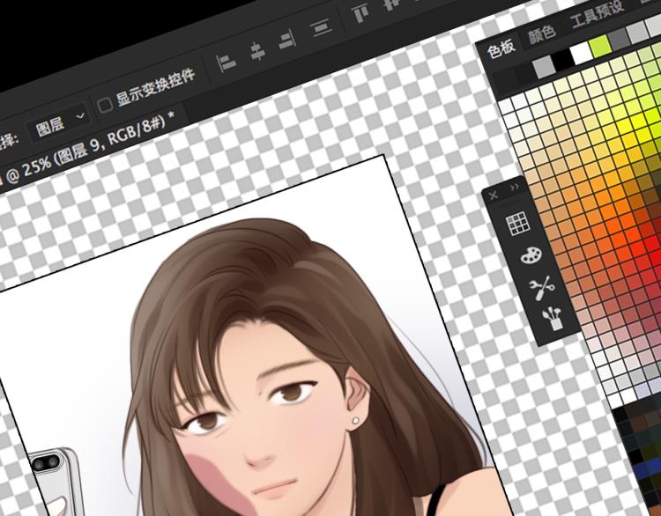Image resolution: width=661 pixels, height=516 pixels.
Task: Switch to the 色板 tab
Action: pyautogui.click(x=501, y=49)
